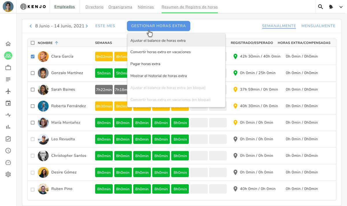Image resolution: width=347 pixels, height=206 pixels.
Task: Open the airplane time-off icon
Action: point(8,91)
